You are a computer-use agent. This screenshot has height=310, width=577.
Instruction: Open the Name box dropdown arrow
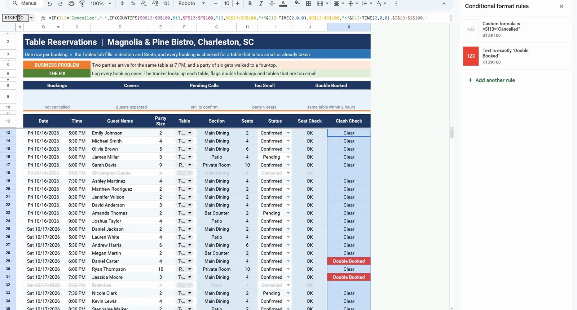click(31, 18)
